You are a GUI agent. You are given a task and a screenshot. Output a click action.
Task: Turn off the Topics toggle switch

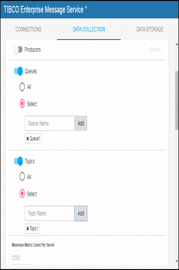[x=18, y=161]
